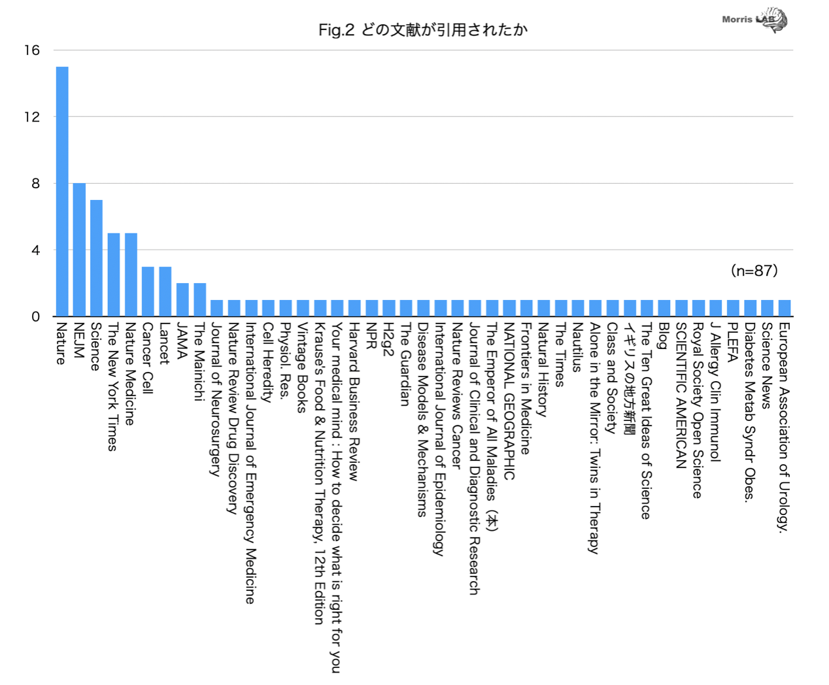Click 'The New York Times' axis label
Viewport: 829px width, 685px height.
tap(113, 386)
